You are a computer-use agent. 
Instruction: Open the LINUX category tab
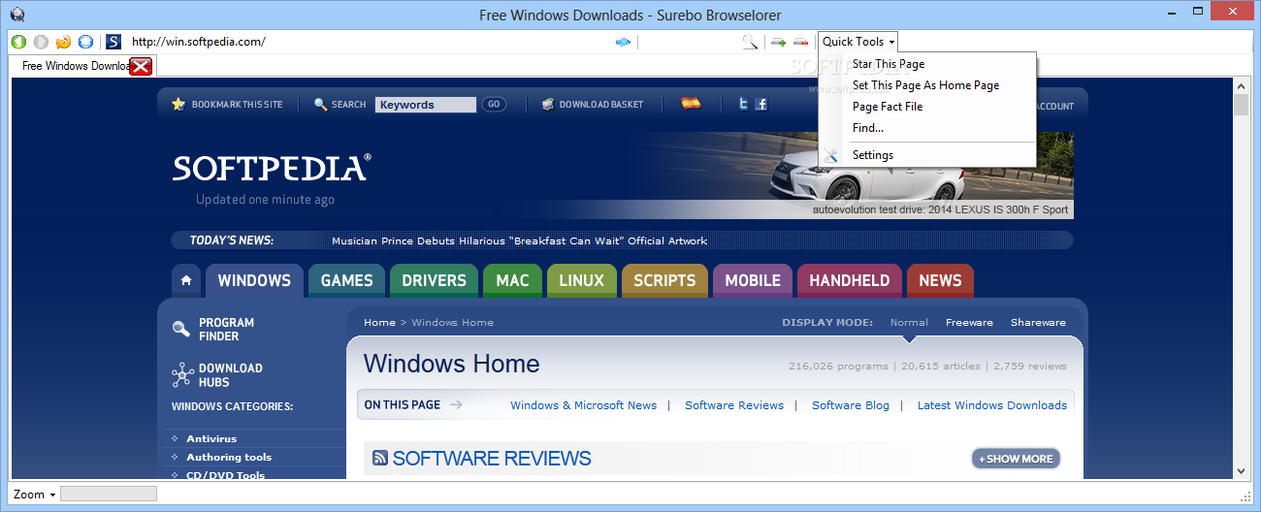point(581,281)
